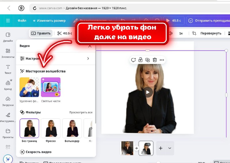Click Просмотреть все filters link
The width and height of the screenshot is (230, 163).
(x=81, y=112)
